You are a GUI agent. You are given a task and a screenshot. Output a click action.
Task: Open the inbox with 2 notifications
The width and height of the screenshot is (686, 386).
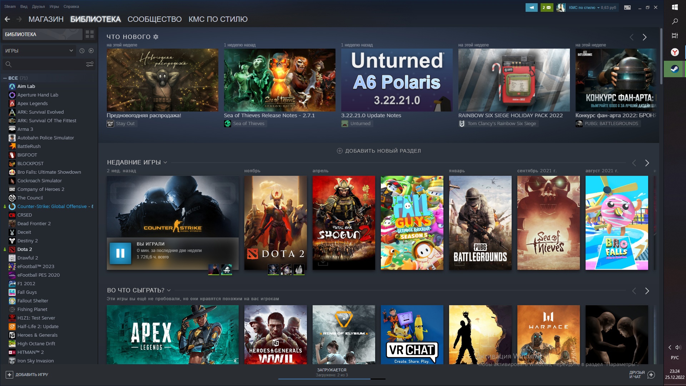pos(547,8)
